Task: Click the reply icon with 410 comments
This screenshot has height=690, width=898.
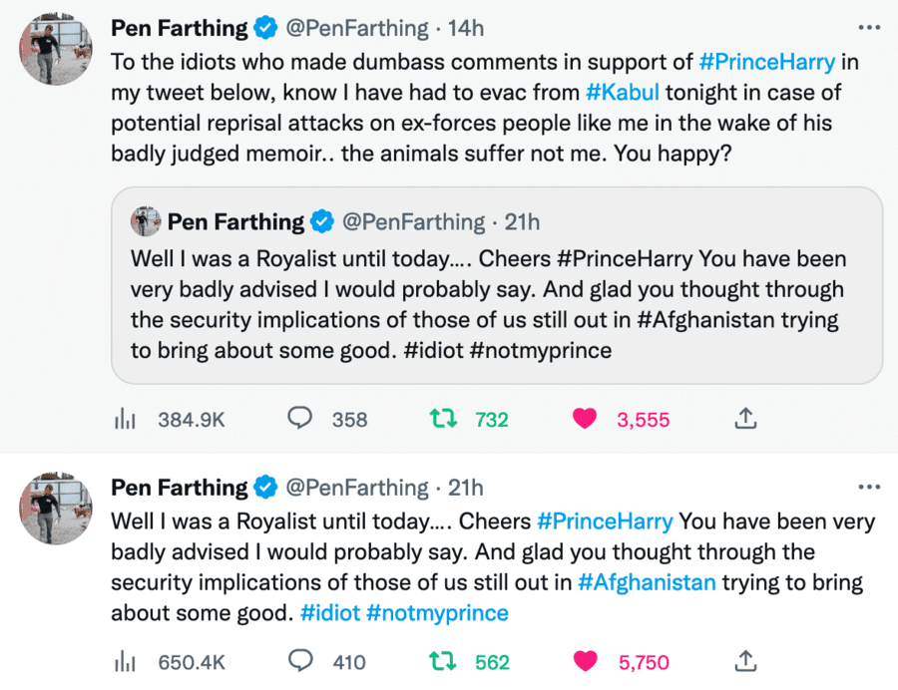Action: [x=300, y=661]
